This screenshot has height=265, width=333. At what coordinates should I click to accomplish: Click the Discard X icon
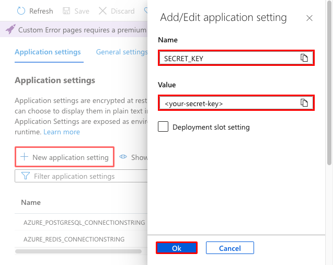pos(102,11)
